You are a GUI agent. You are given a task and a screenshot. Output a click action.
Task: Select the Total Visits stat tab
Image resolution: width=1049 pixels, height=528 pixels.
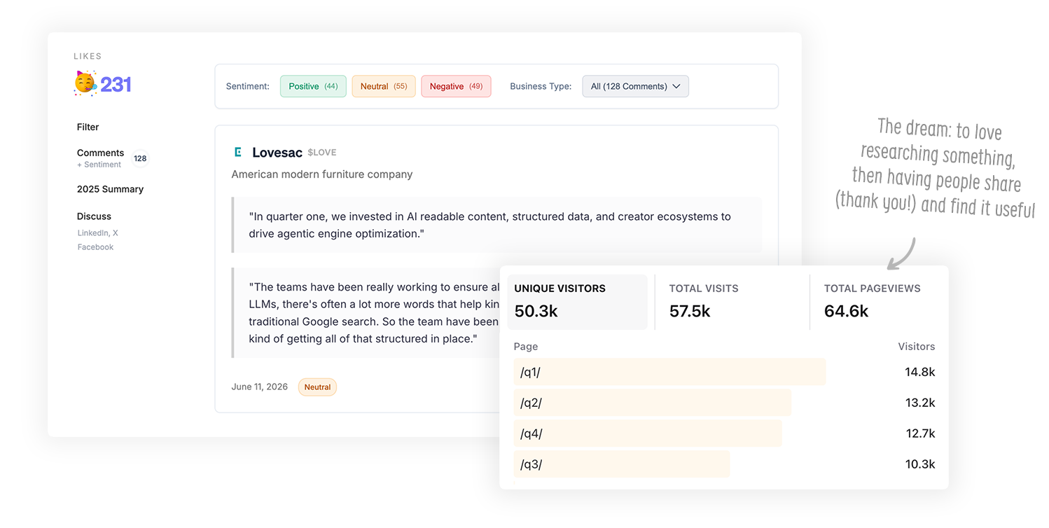click(x=732, y=302)
